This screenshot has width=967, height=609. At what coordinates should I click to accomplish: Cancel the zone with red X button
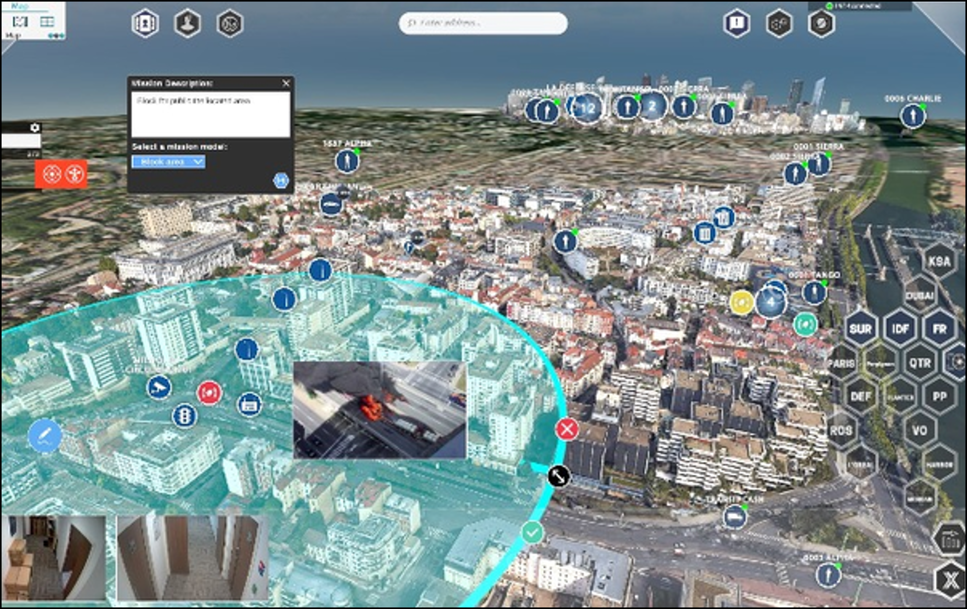567,429
